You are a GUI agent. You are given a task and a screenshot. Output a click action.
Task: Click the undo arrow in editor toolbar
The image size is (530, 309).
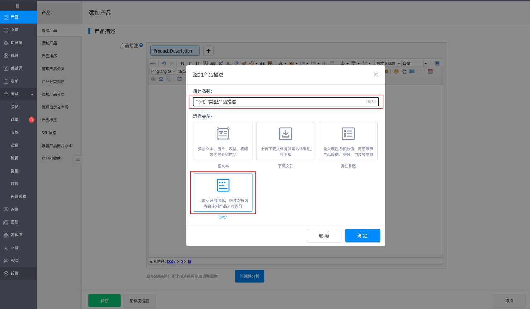tap(164, 64)
